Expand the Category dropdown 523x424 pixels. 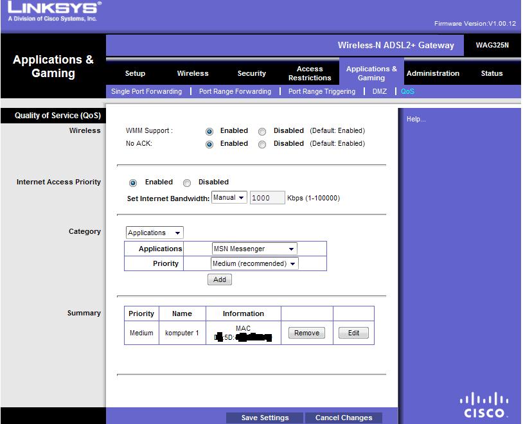coord(154,233)
